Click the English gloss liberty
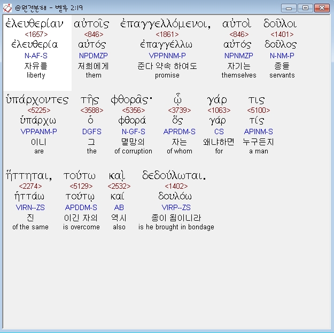Screen dimensions: 334x333 36,75
